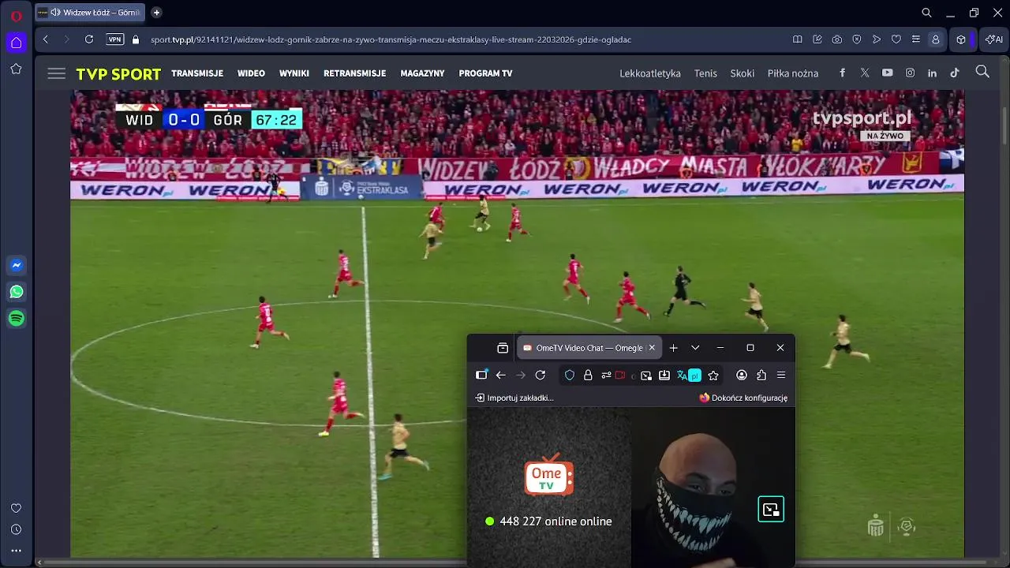Screen dimensions: 1010x568
Task: Open a new Opera tab
Action: point(156,13)
